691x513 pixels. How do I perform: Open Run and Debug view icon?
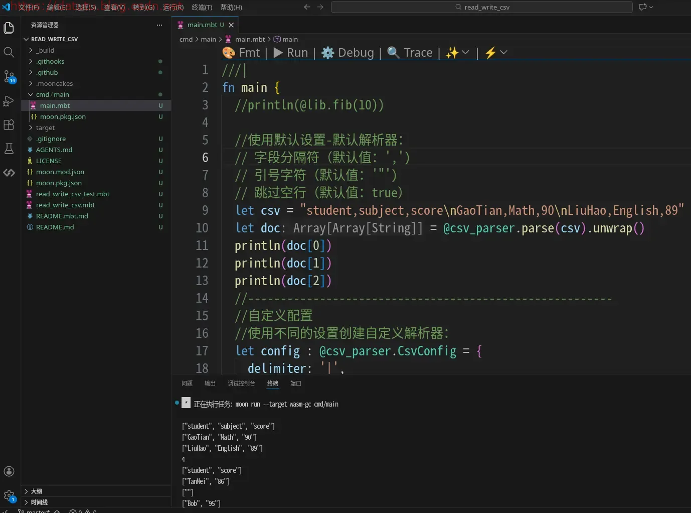pos(9,101)
